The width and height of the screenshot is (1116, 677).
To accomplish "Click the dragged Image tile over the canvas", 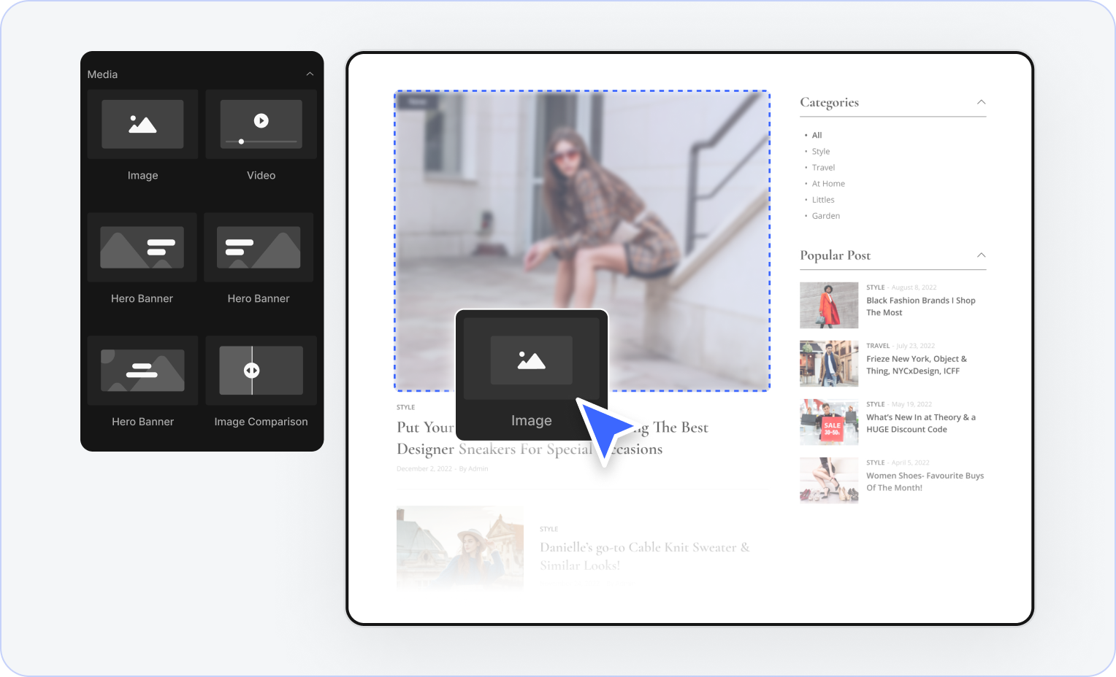I will click(531, 372).
